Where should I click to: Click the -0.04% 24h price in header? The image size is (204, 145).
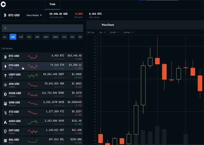coord(78,14)
